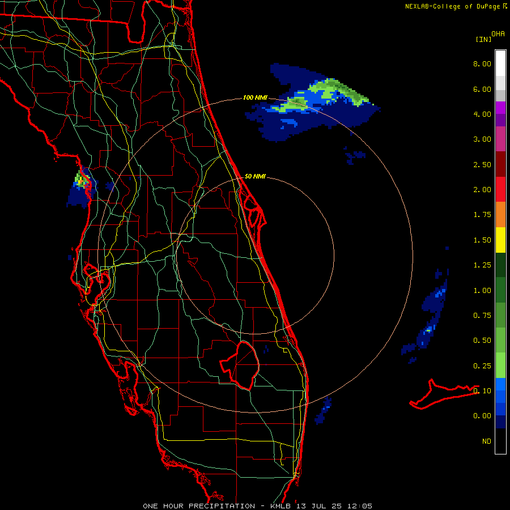The width and height of the screenshot is (510, 510).
Task: Pick the 1.75 legend value
Action: coord(482,215)
